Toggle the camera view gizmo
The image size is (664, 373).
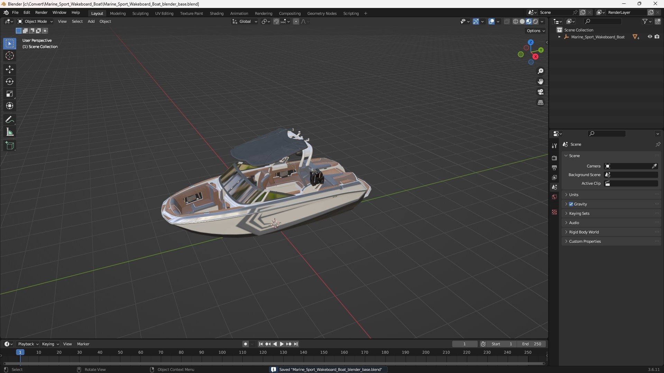click(541, 92)
